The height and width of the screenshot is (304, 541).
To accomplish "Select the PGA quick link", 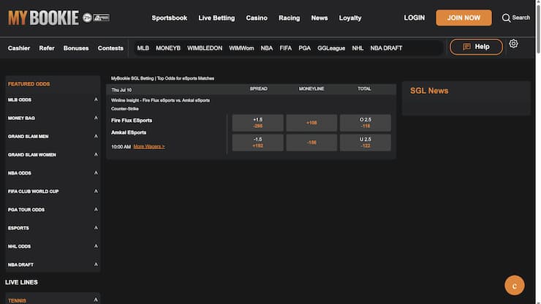I will [x=304, y=48].
